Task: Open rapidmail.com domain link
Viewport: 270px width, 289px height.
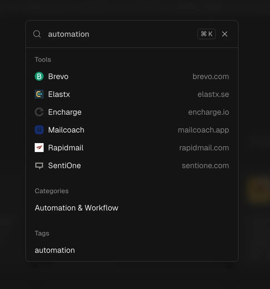Action: [x=204, y=148]
